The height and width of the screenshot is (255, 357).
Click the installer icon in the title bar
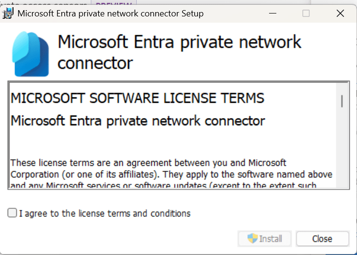[x=8, y=13]
